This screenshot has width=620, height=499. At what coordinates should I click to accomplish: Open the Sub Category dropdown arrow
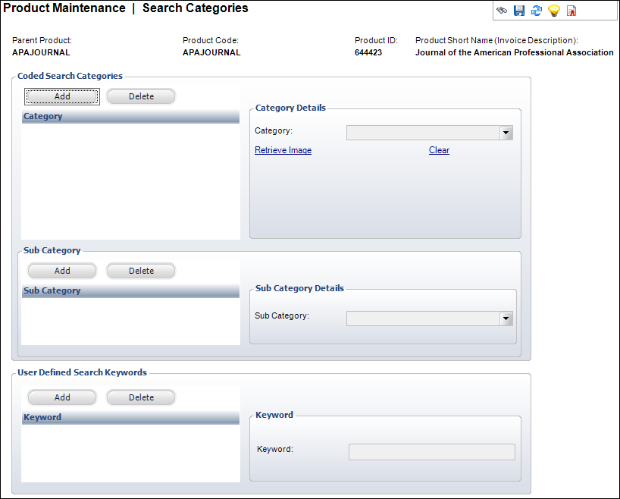[506, 319]
